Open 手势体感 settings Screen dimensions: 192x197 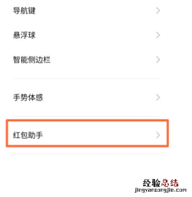pos(28,98)
